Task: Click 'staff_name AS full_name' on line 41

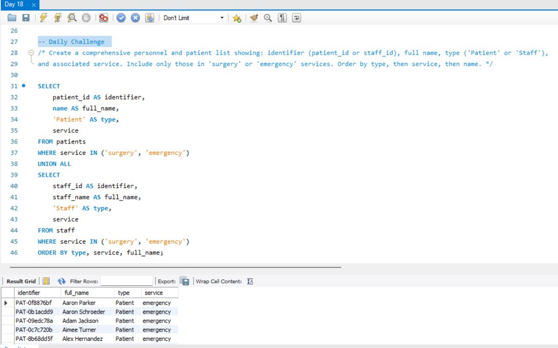Action: point(97,197)
